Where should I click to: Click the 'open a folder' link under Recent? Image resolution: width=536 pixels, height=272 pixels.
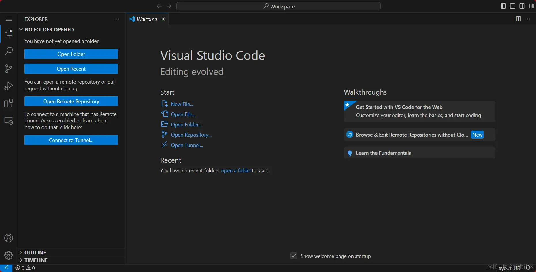point(236,171)
